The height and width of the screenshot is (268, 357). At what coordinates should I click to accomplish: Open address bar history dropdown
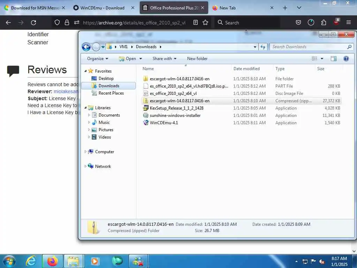255,47
